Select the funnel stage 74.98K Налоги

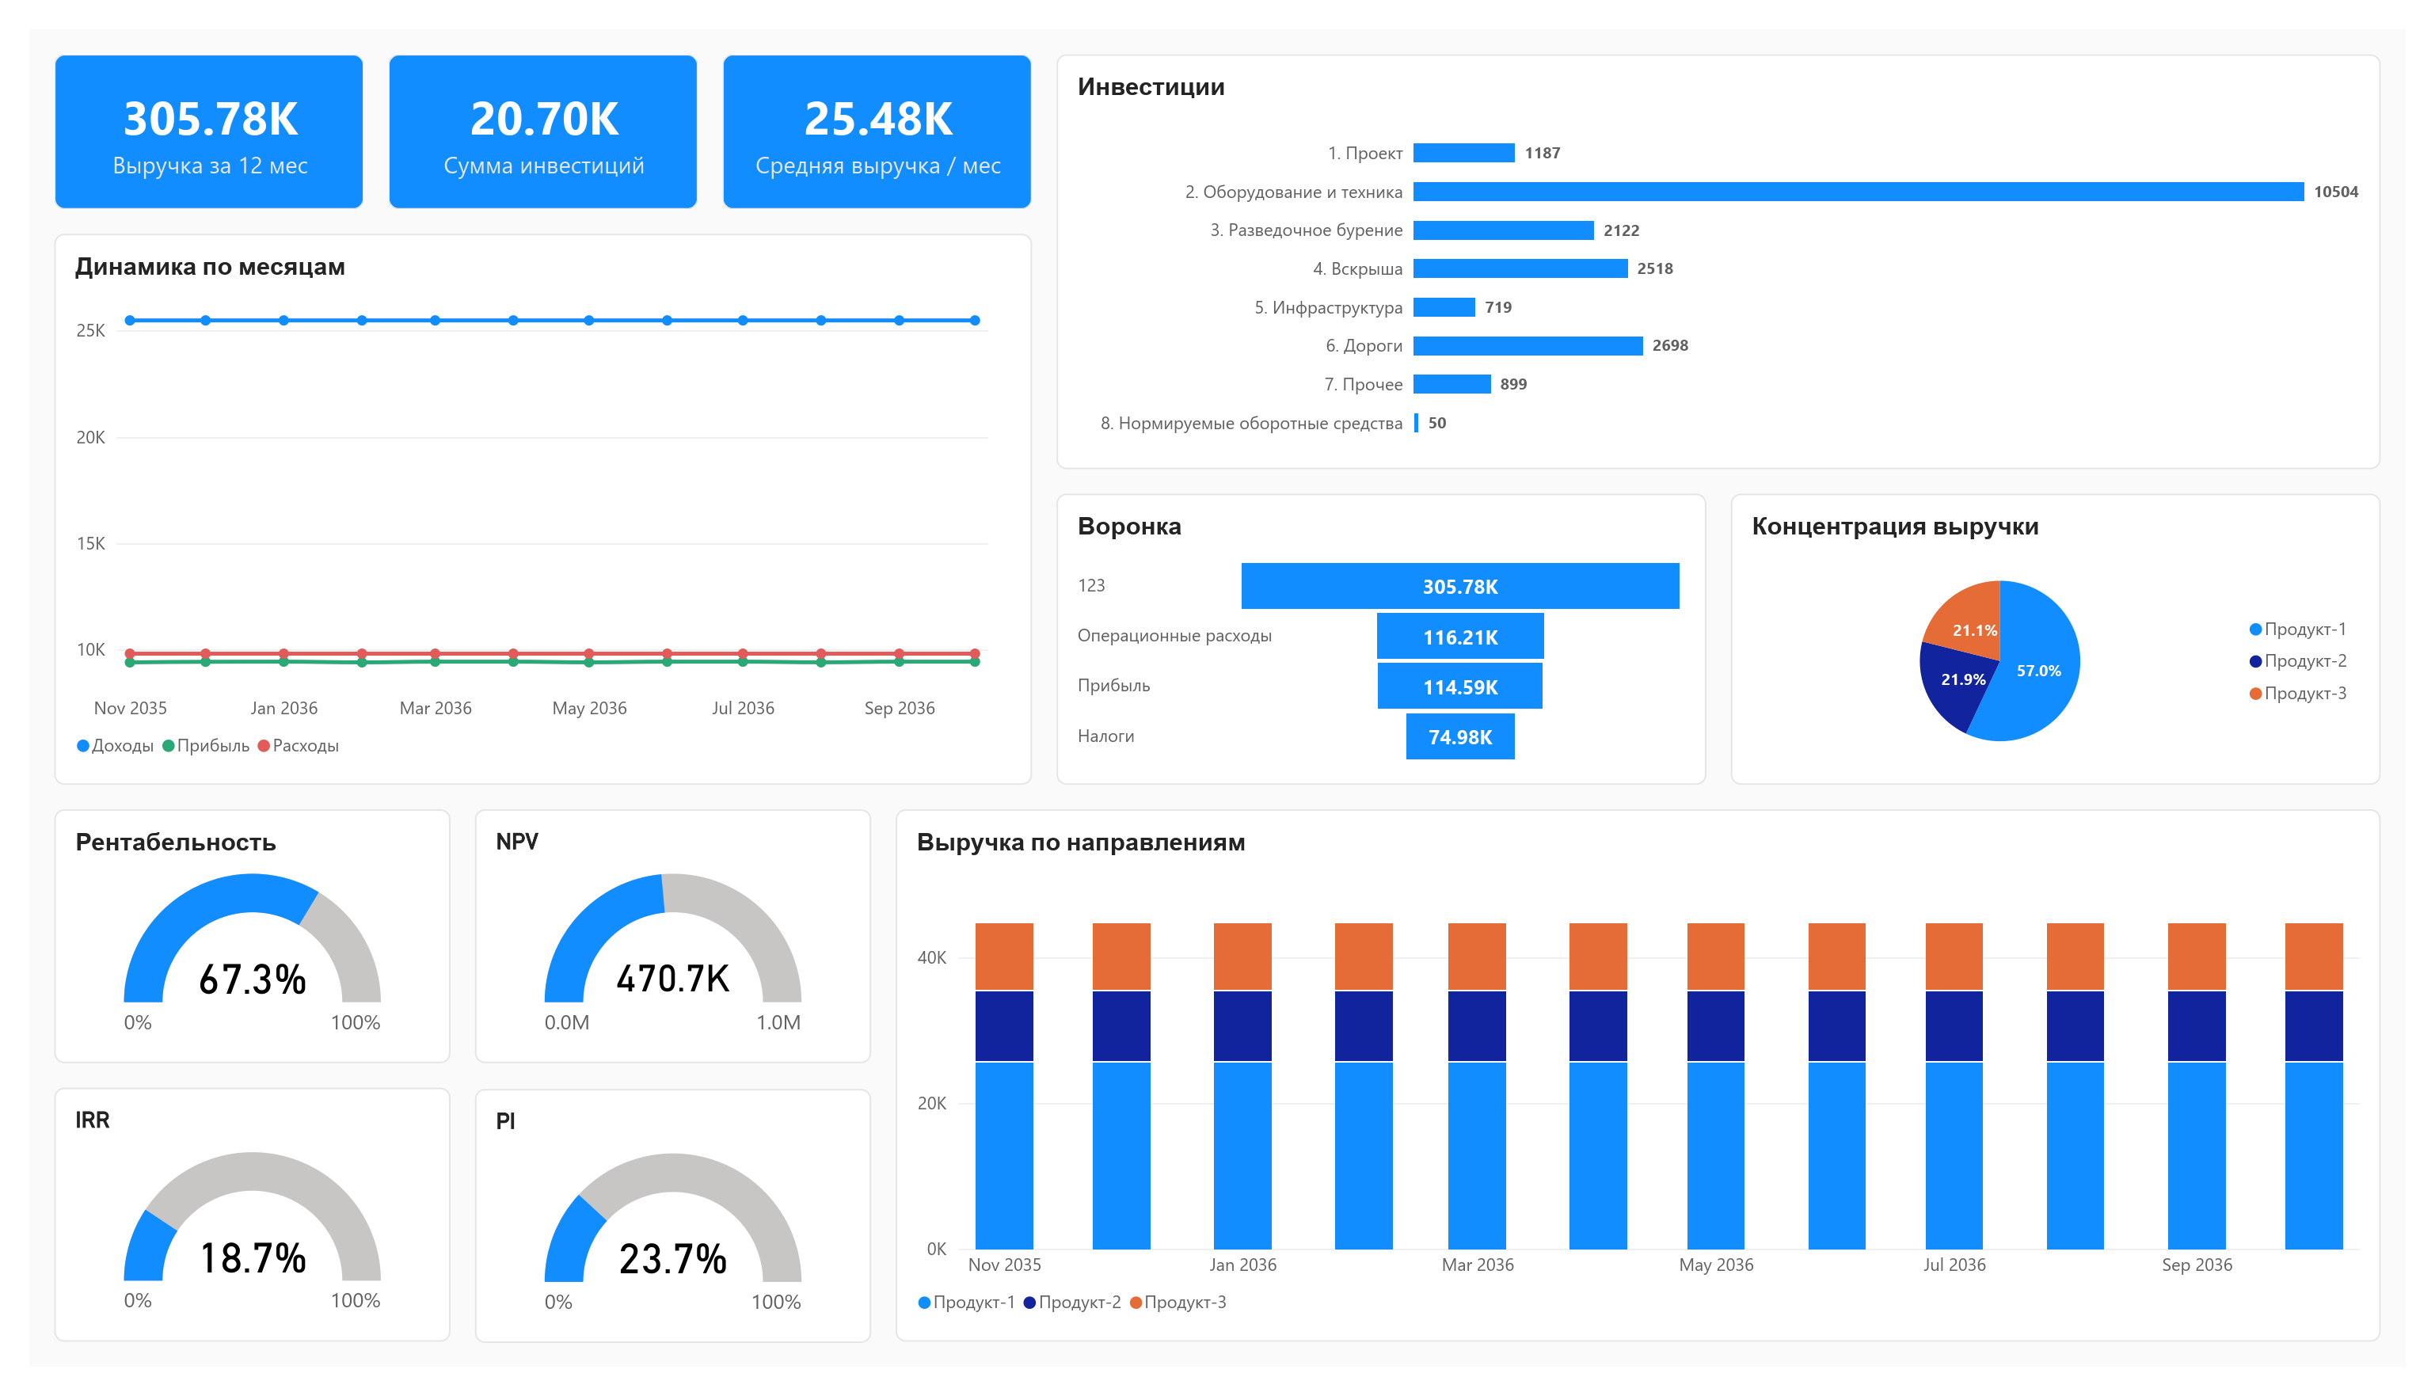click(1460, 736)
